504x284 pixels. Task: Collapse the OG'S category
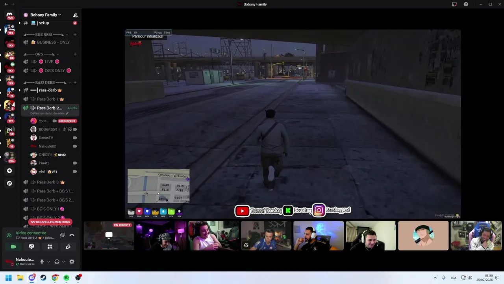click(42, 54)
